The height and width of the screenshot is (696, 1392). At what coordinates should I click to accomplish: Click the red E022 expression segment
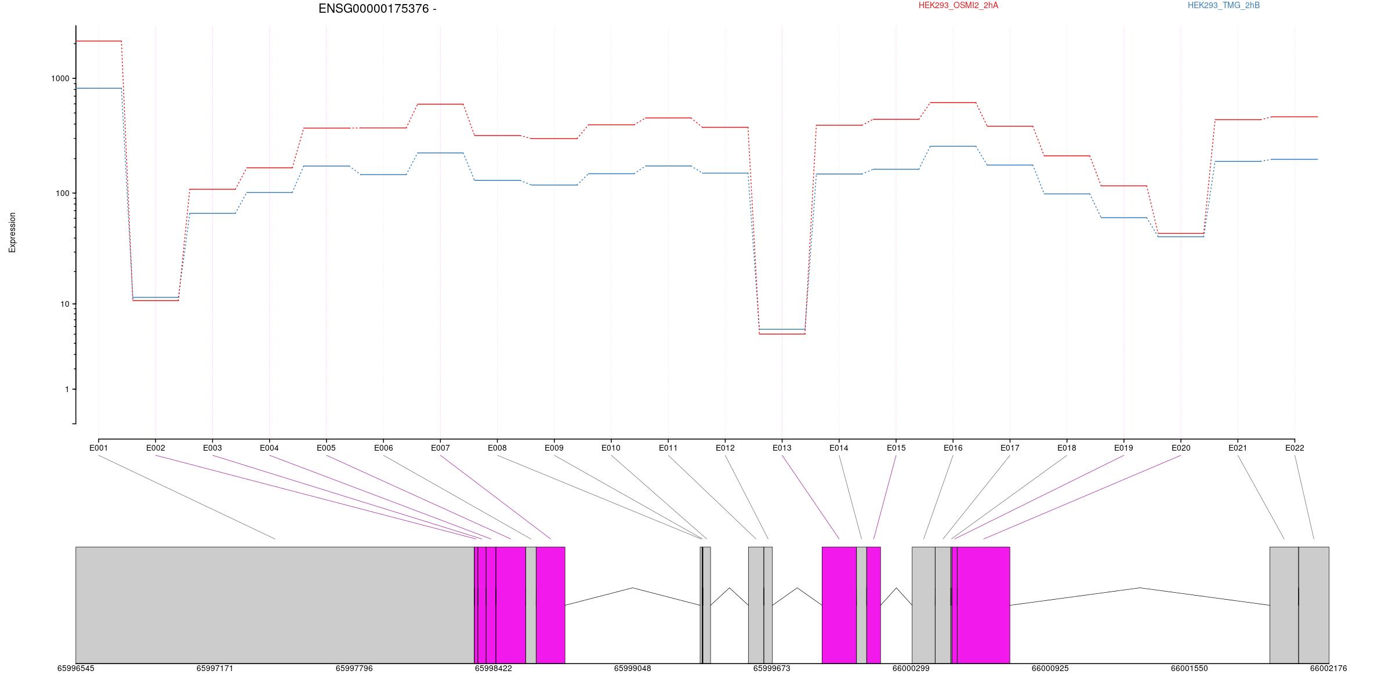pos(1295,117)
